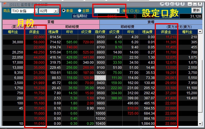Click the 買權 group header
The height and width of the screenshot is (129, 205).
coord(51,22)
